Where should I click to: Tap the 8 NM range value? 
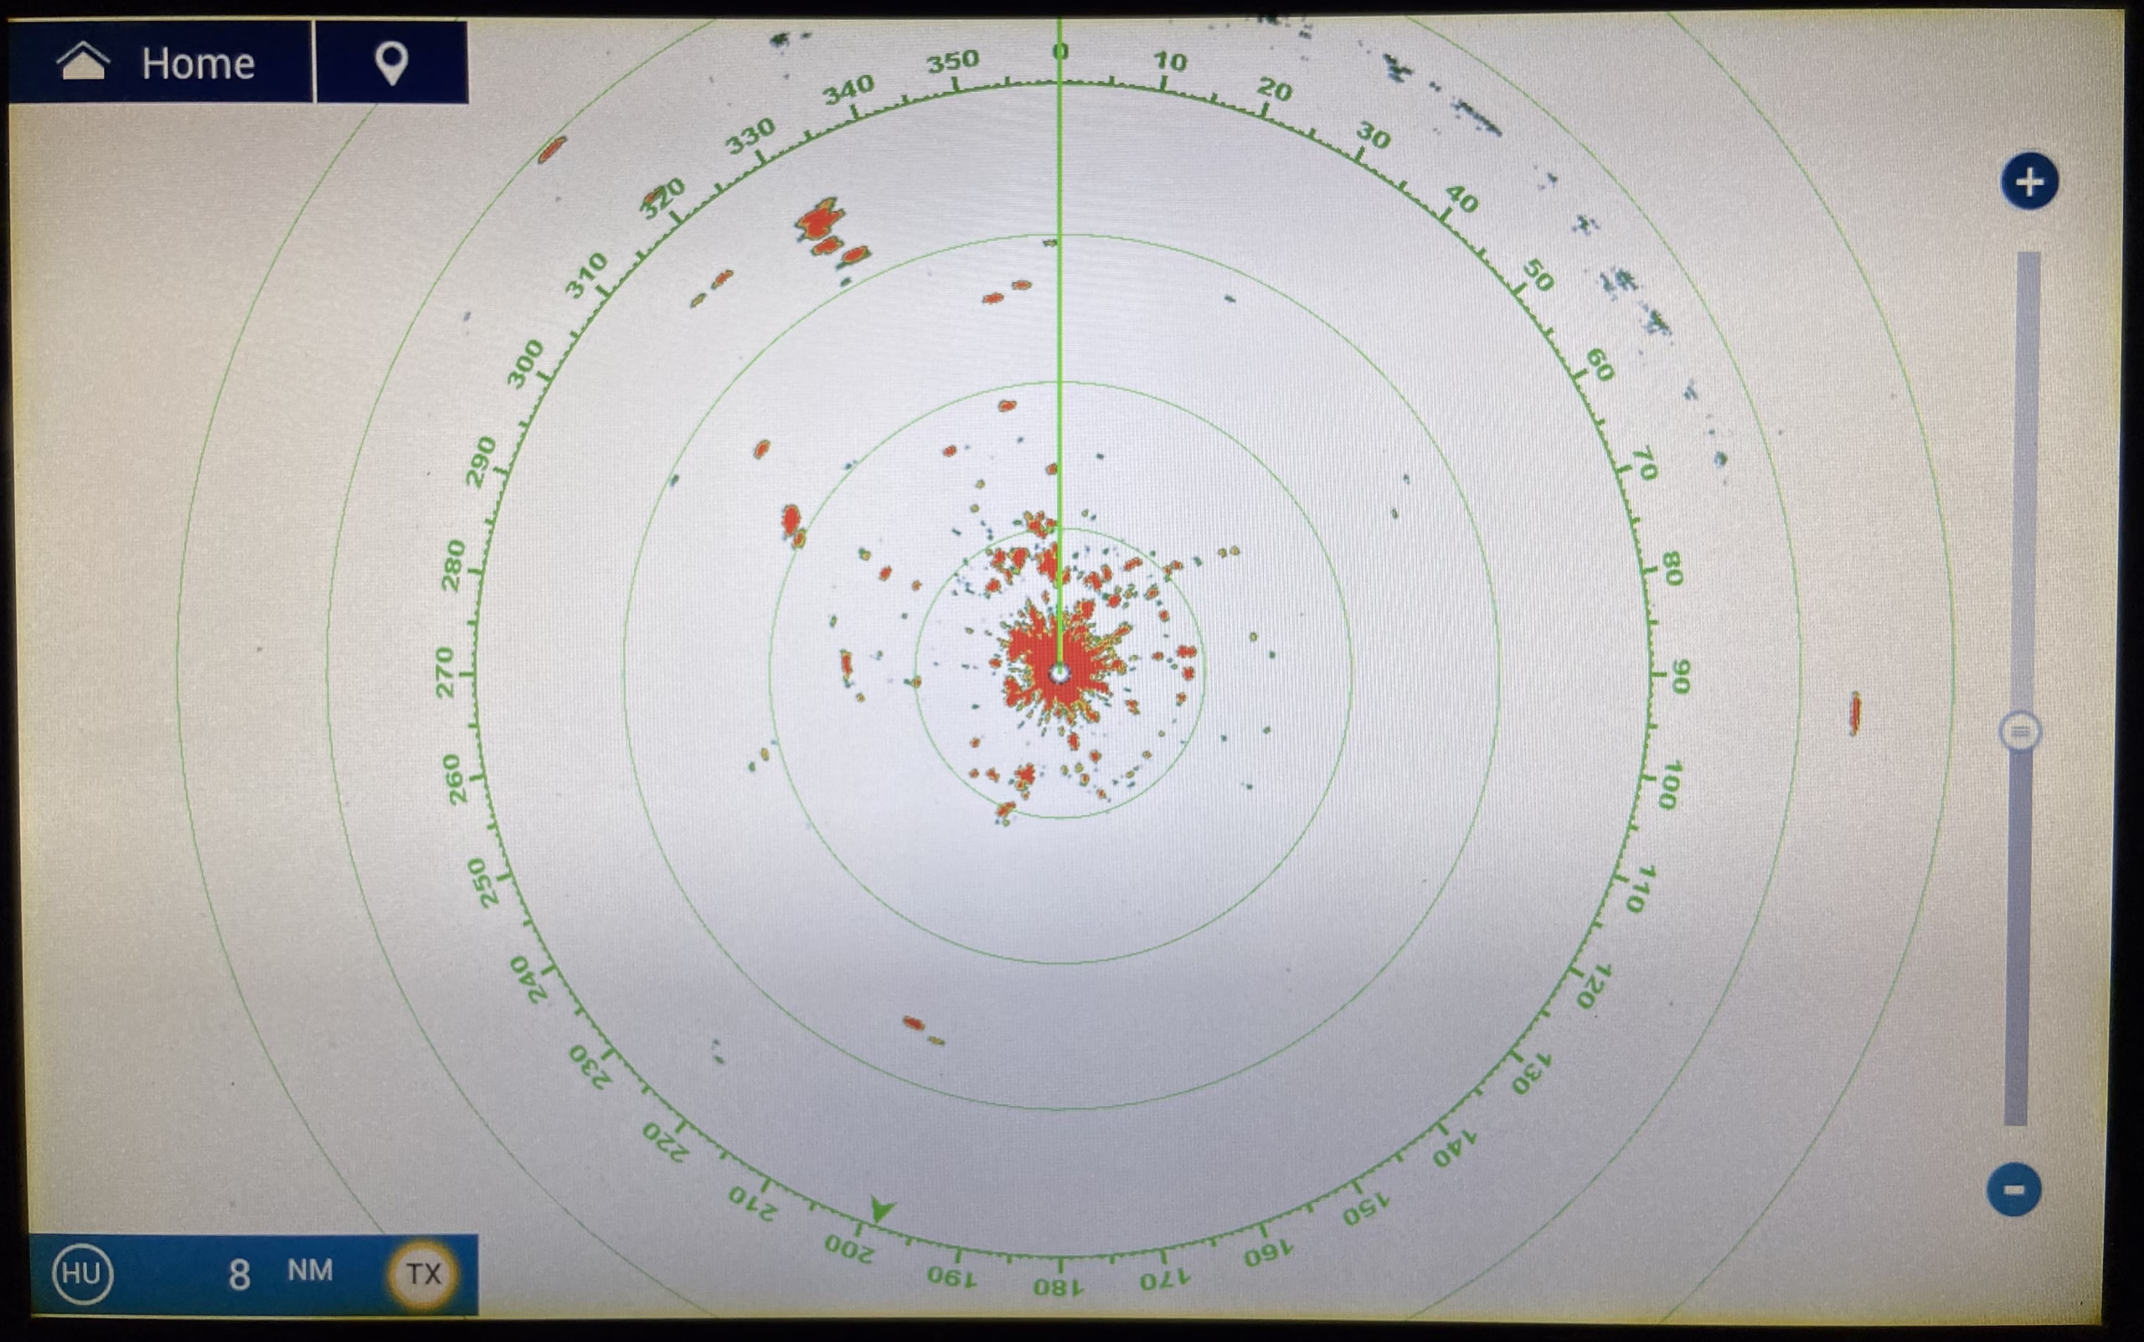pos(281,1273)
